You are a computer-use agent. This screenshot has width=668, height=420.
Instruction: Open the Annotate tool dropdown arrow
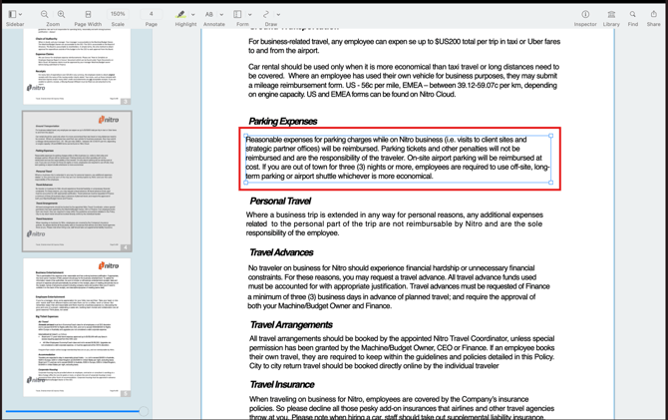pos(221,14)
